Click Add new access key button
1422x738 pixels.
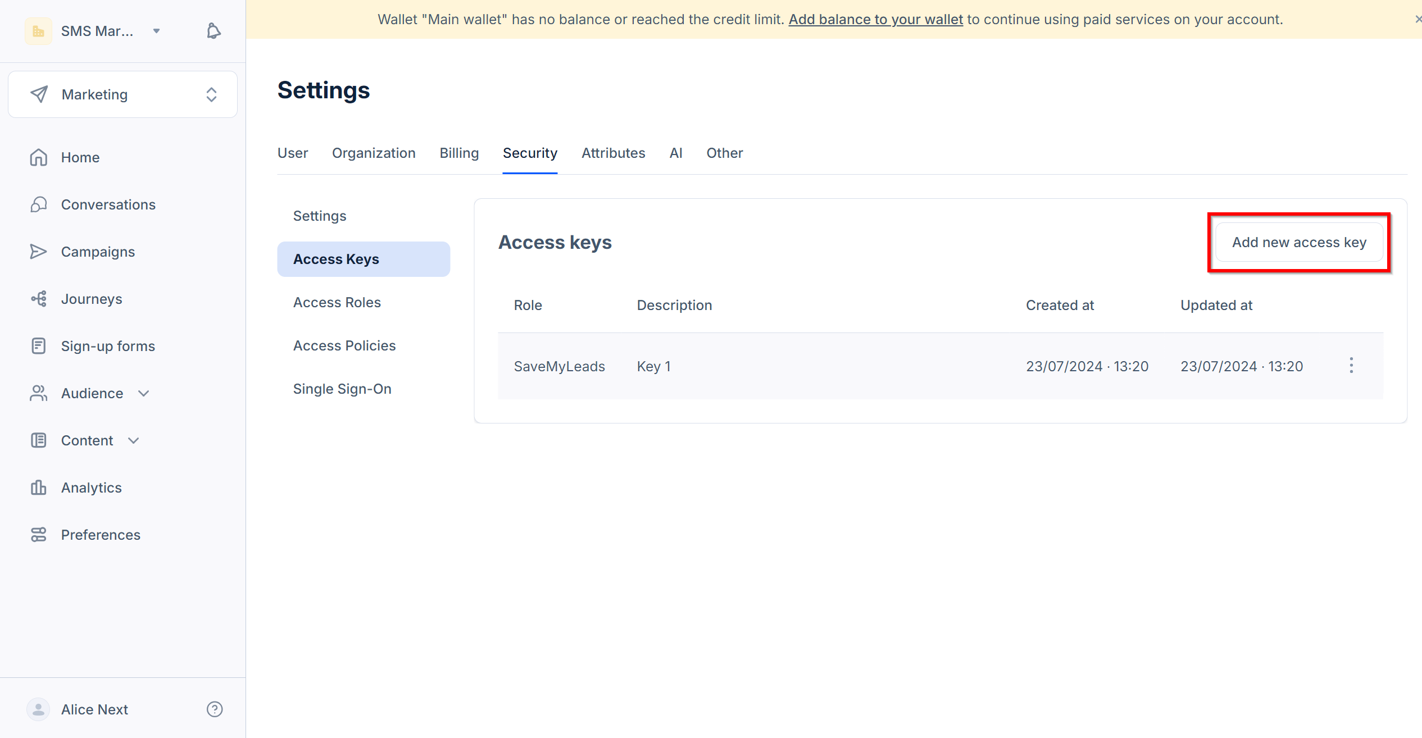tap(1299, 243)
